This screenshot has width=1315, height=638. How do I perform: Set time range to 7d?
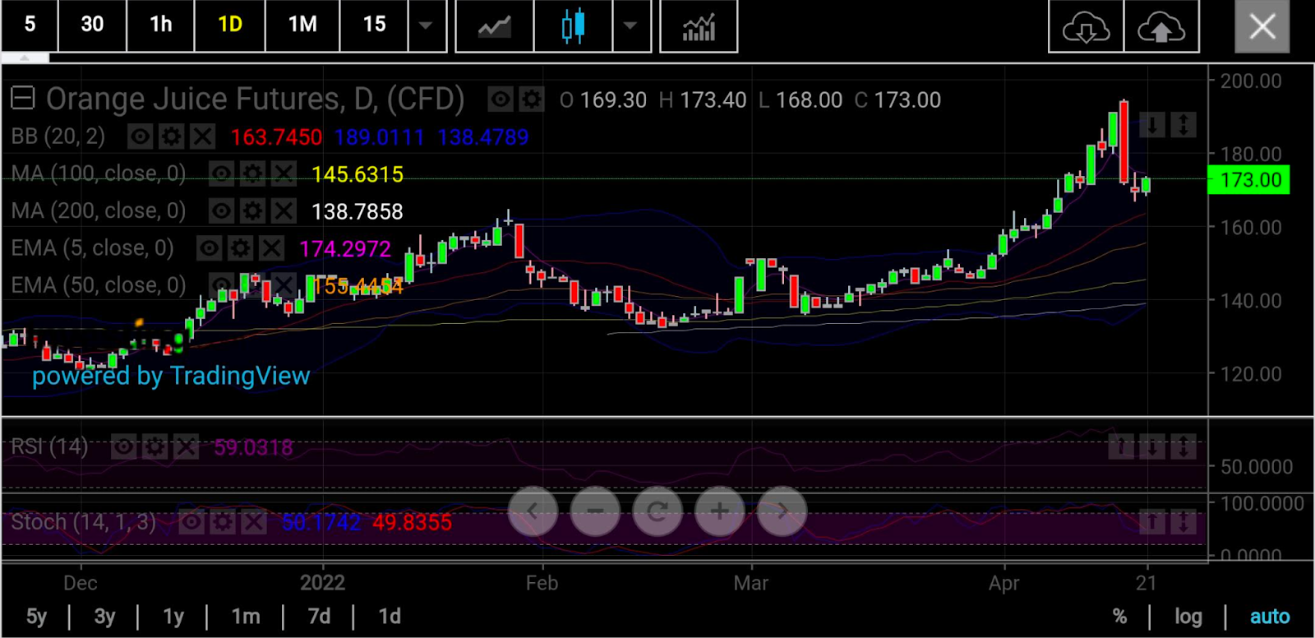pyautogui.click(x=319, y=617)
